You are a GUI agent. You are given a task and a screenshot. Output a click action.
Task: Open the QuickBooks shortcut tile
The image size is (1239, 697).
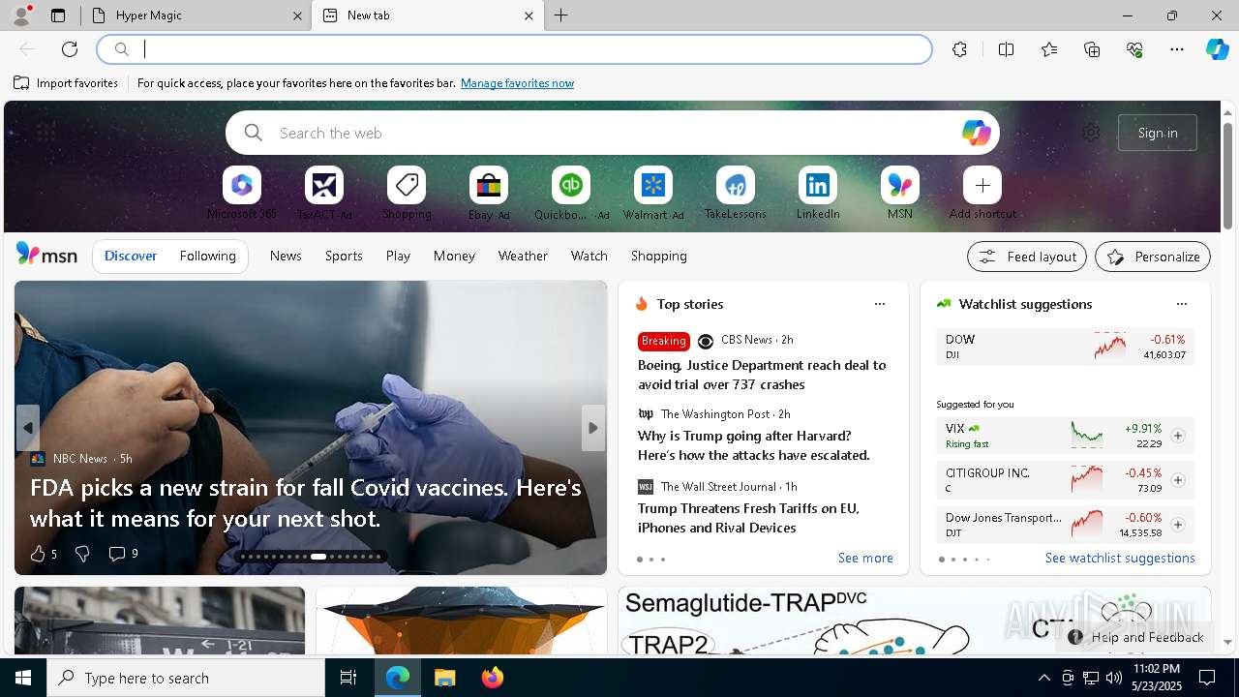[x=571, y=193]
